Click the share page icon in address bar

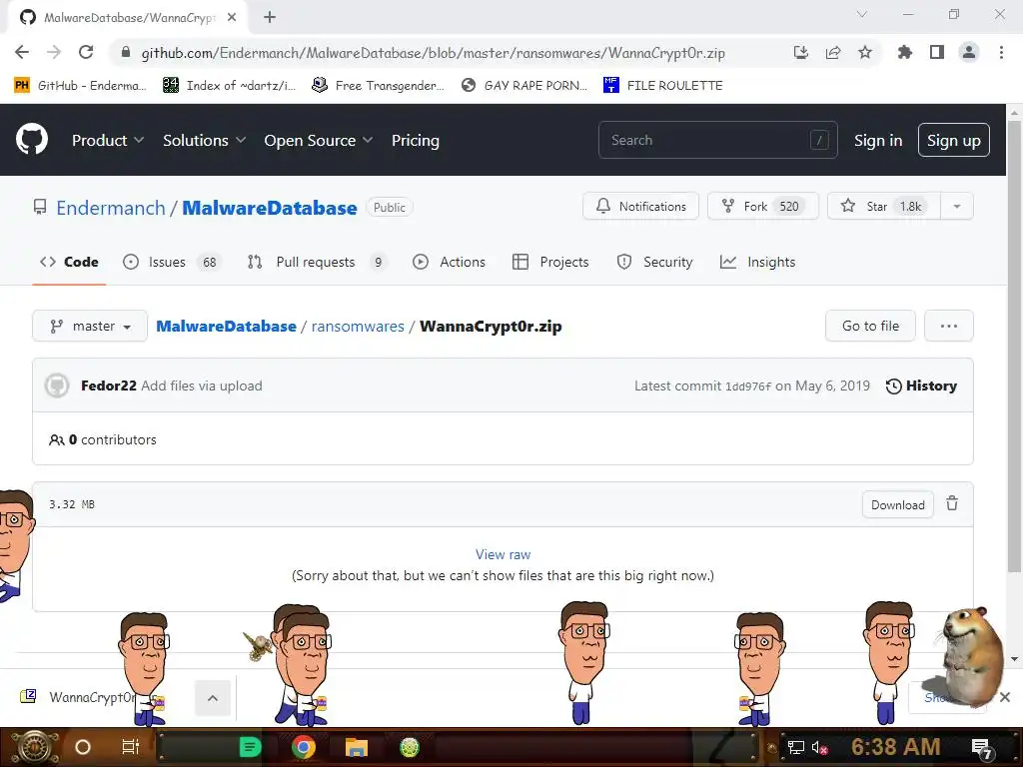pos(833,52)
